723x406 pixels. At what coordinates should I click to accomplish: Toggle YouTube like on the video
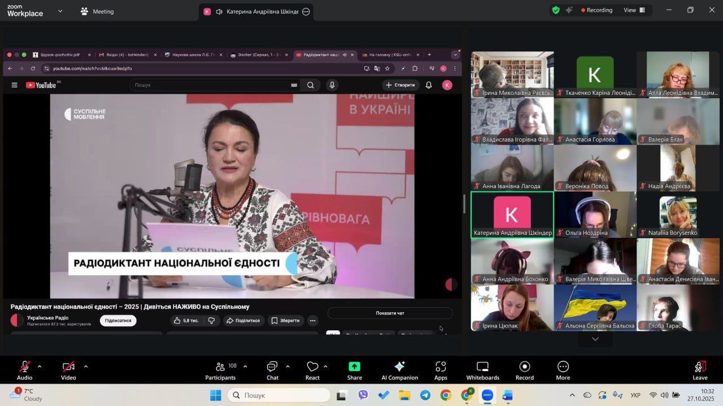[186, 321]
